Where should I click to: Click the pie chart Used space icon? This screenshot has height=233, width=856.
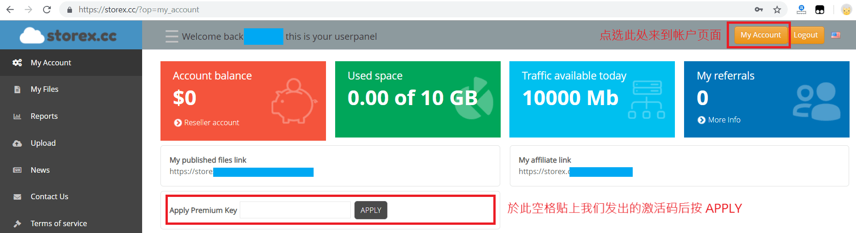coord(475,98)
